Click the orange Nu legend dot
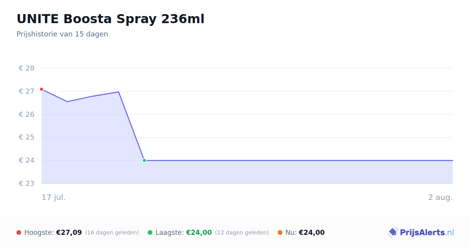The width and height of the screenshot is (470, 247). (x=280, y=232)
